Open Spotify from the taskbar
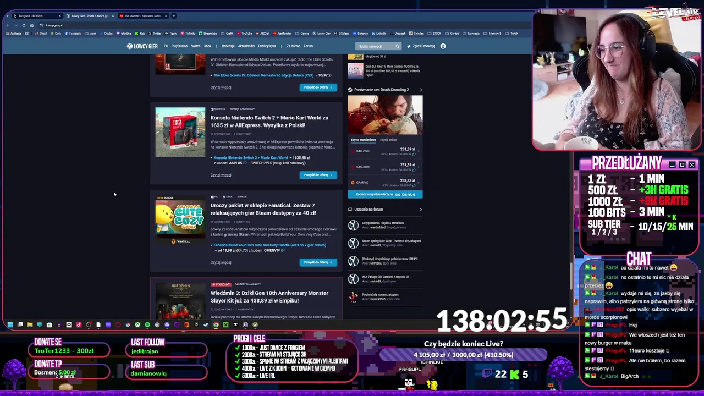The height and width of the screenshot is (396, 704). 147,324
